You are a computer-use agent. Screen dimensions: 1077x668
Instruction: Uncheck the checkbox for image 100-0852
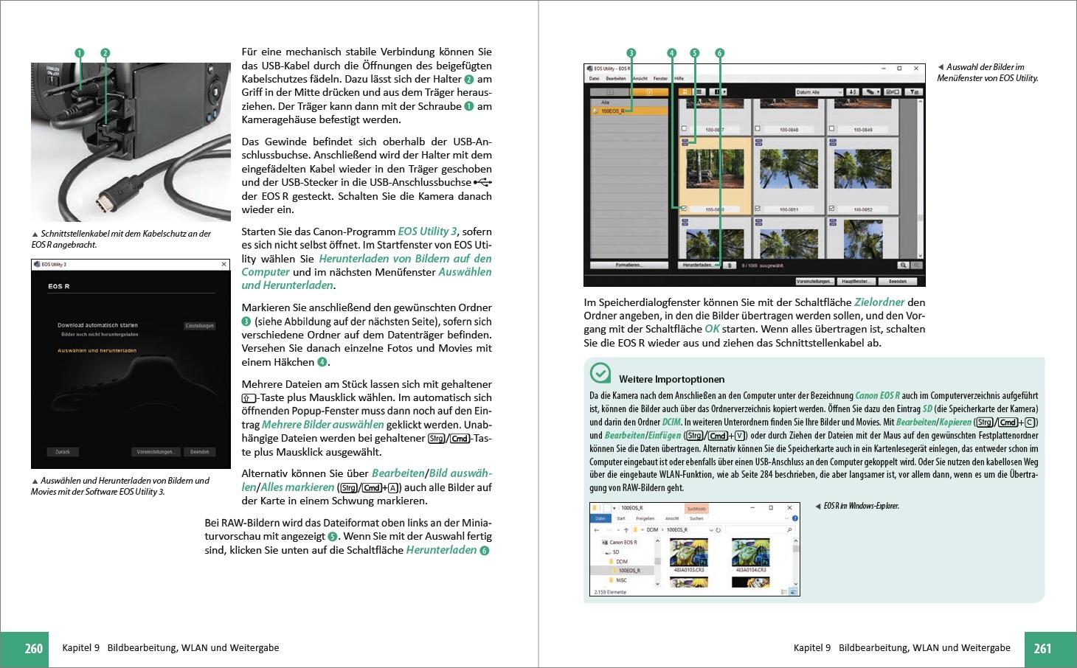(831, 209)
